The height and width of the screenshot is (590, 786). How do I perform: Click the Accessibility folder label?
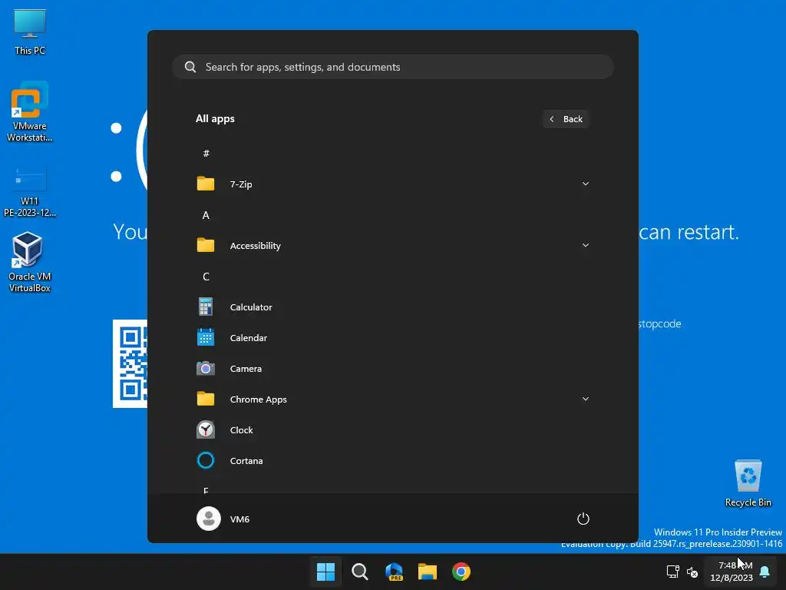(255, 246)
